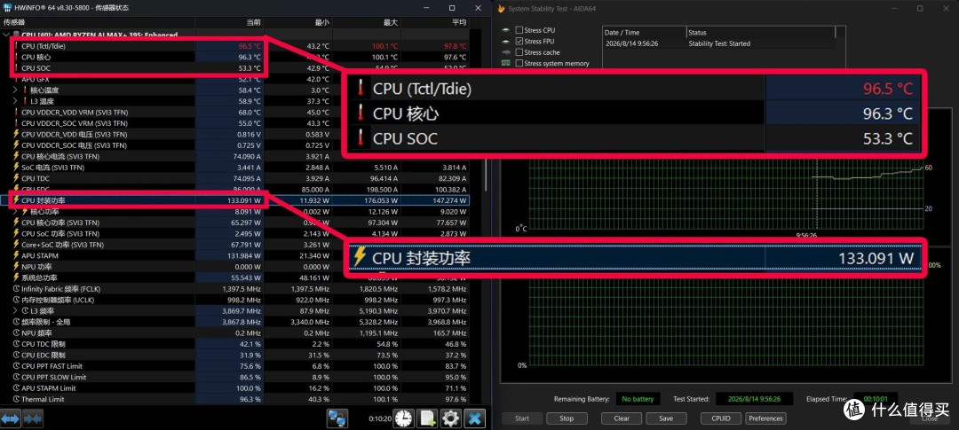Open AIDA64 Preferences
The image size is (959, 430).
[x=765, y=418]
